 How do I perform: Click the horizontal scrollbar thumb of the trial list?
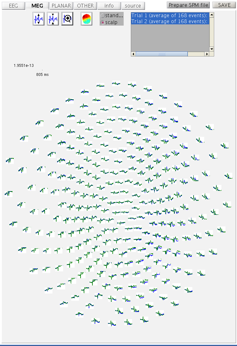click(x=162, y=54)
